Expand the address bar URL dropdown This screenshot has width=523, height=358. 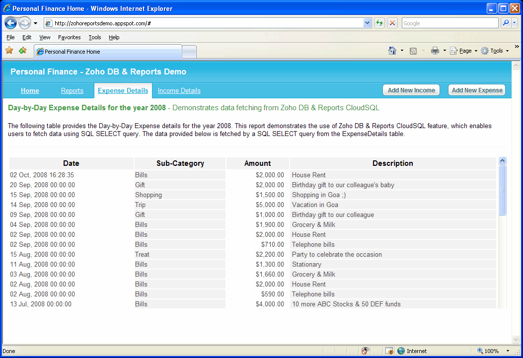point(368,23)
